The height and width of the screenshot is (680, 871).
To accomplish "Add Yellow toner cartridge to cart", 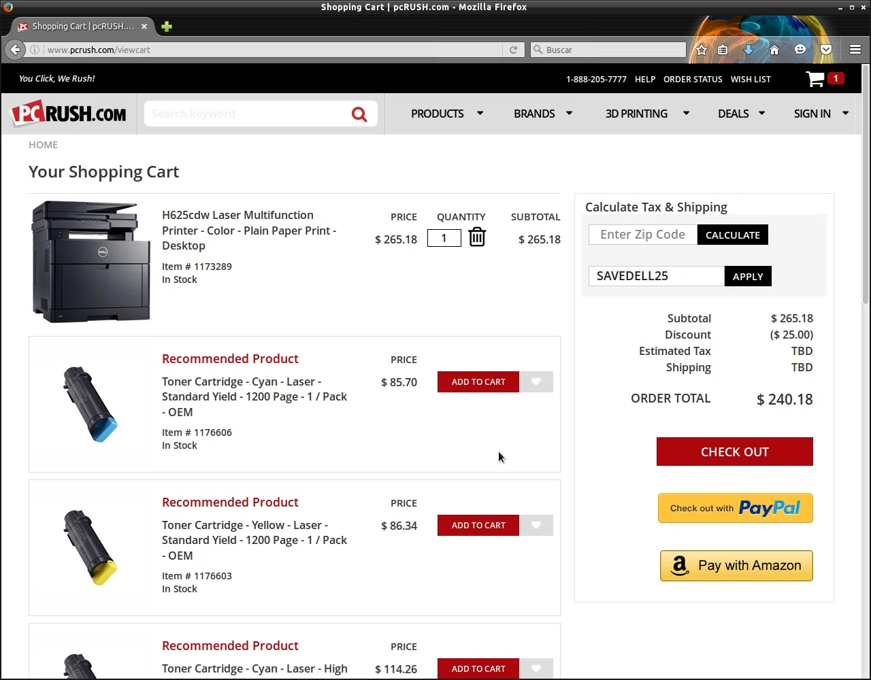I will pyautogui.click(x=478, y=525).
